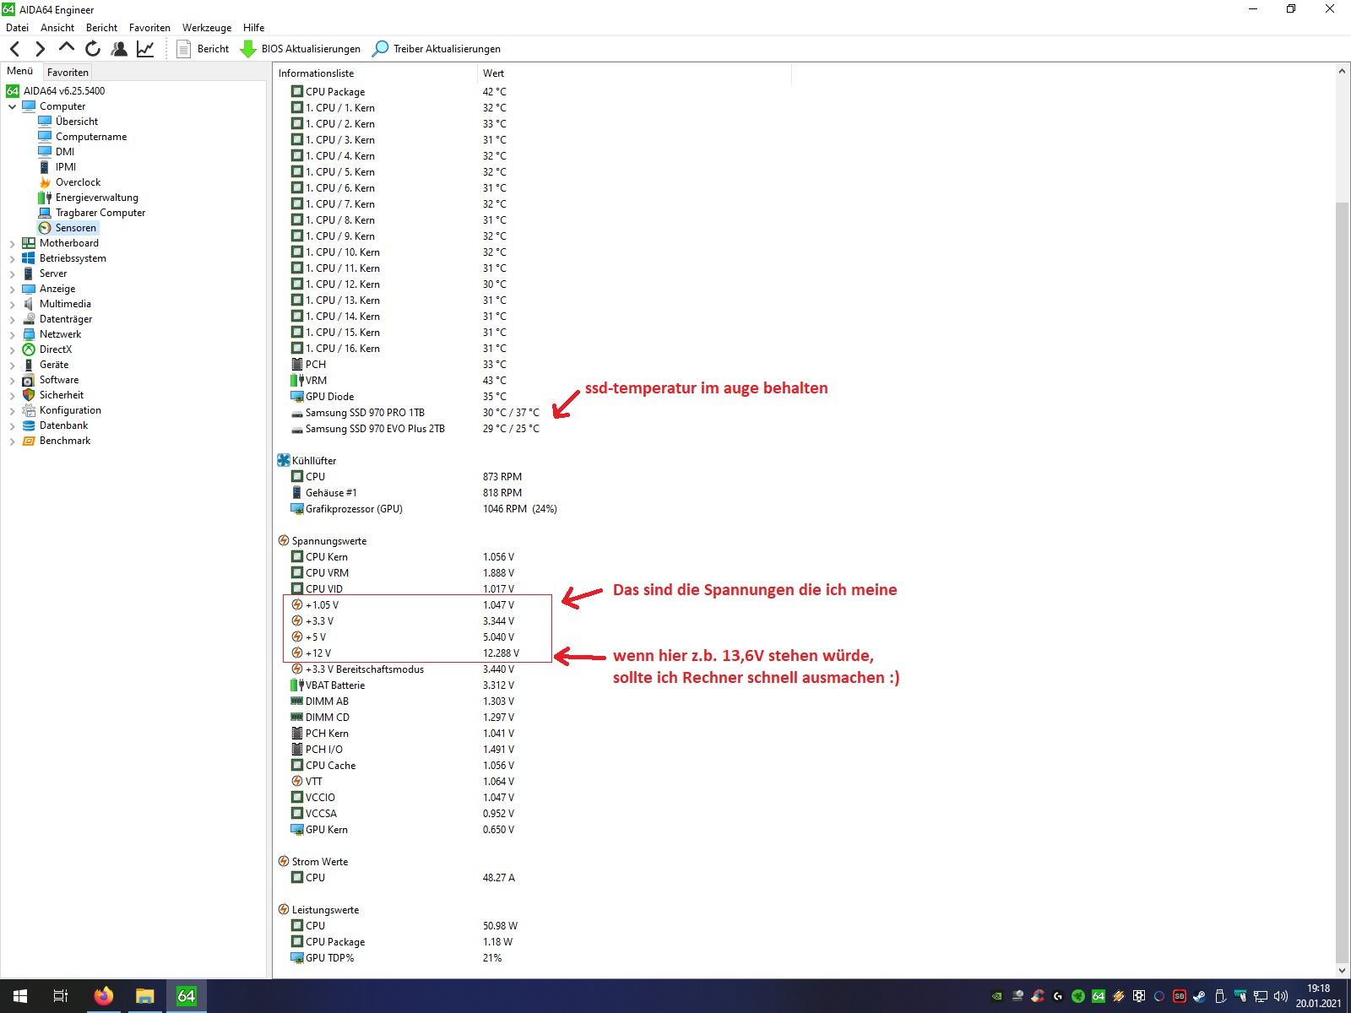Screen dimensions: 1351x1013
Task: Open the Favoriten menu
Action: point(149,27)
